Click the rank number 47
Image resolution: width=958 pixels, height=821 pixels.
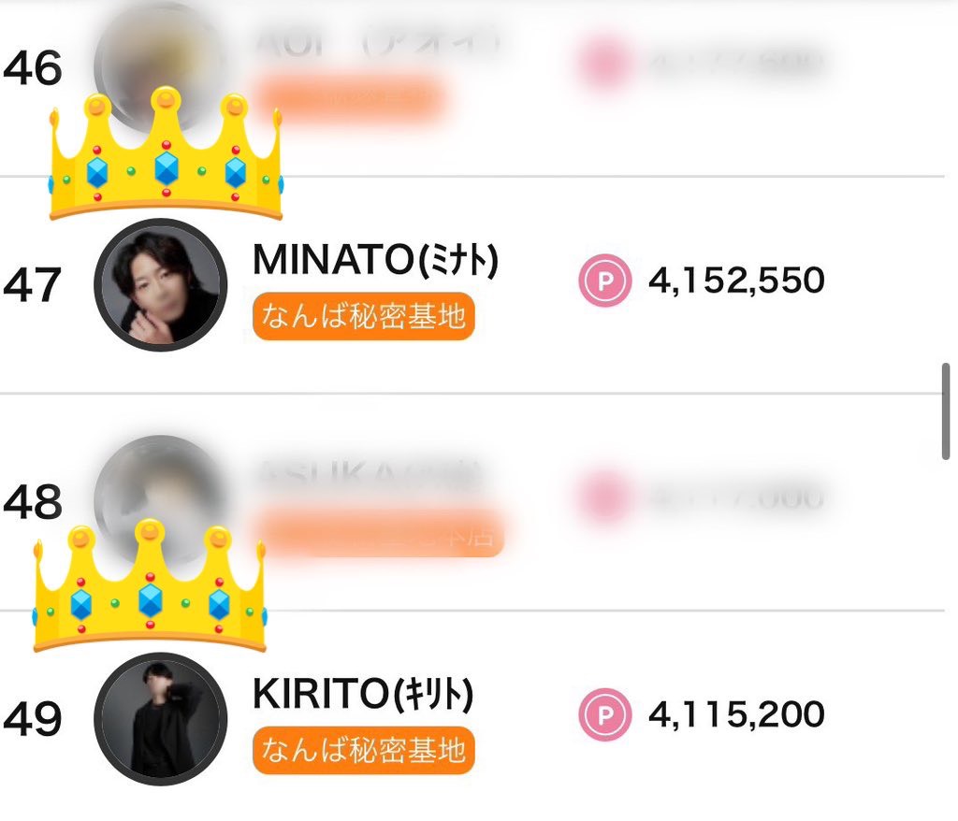[33, 283]
